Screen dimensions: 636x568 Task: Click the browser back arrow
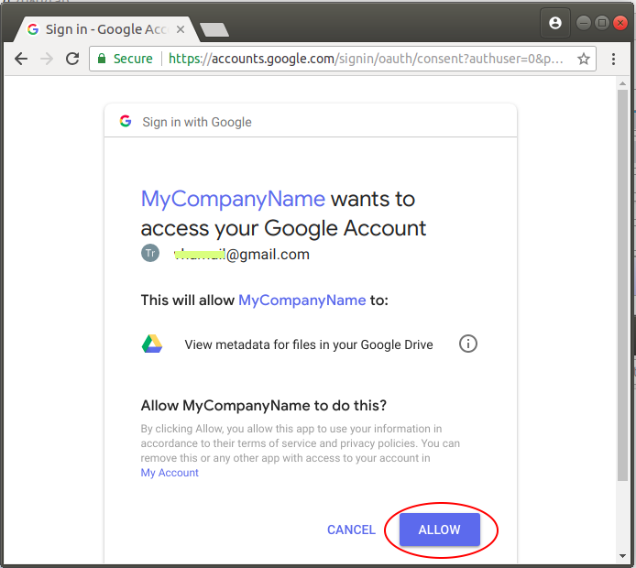click(x=21, y=59)
